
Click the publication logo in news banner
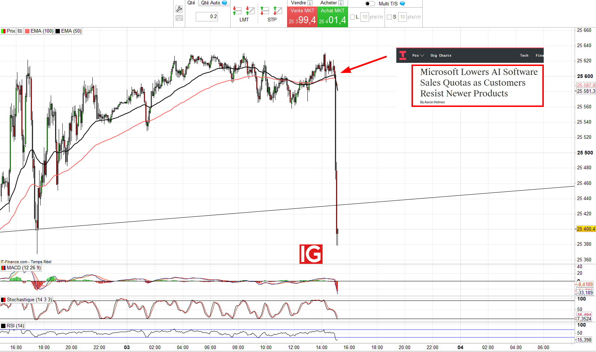403,55
